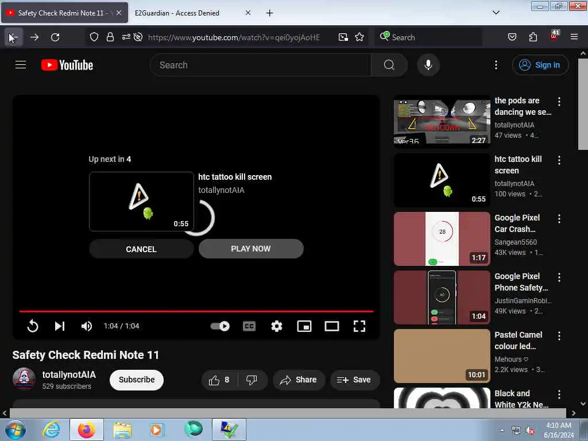Click the Share button
The width and height of the screenshot is (588, 441).
(299, 380)
